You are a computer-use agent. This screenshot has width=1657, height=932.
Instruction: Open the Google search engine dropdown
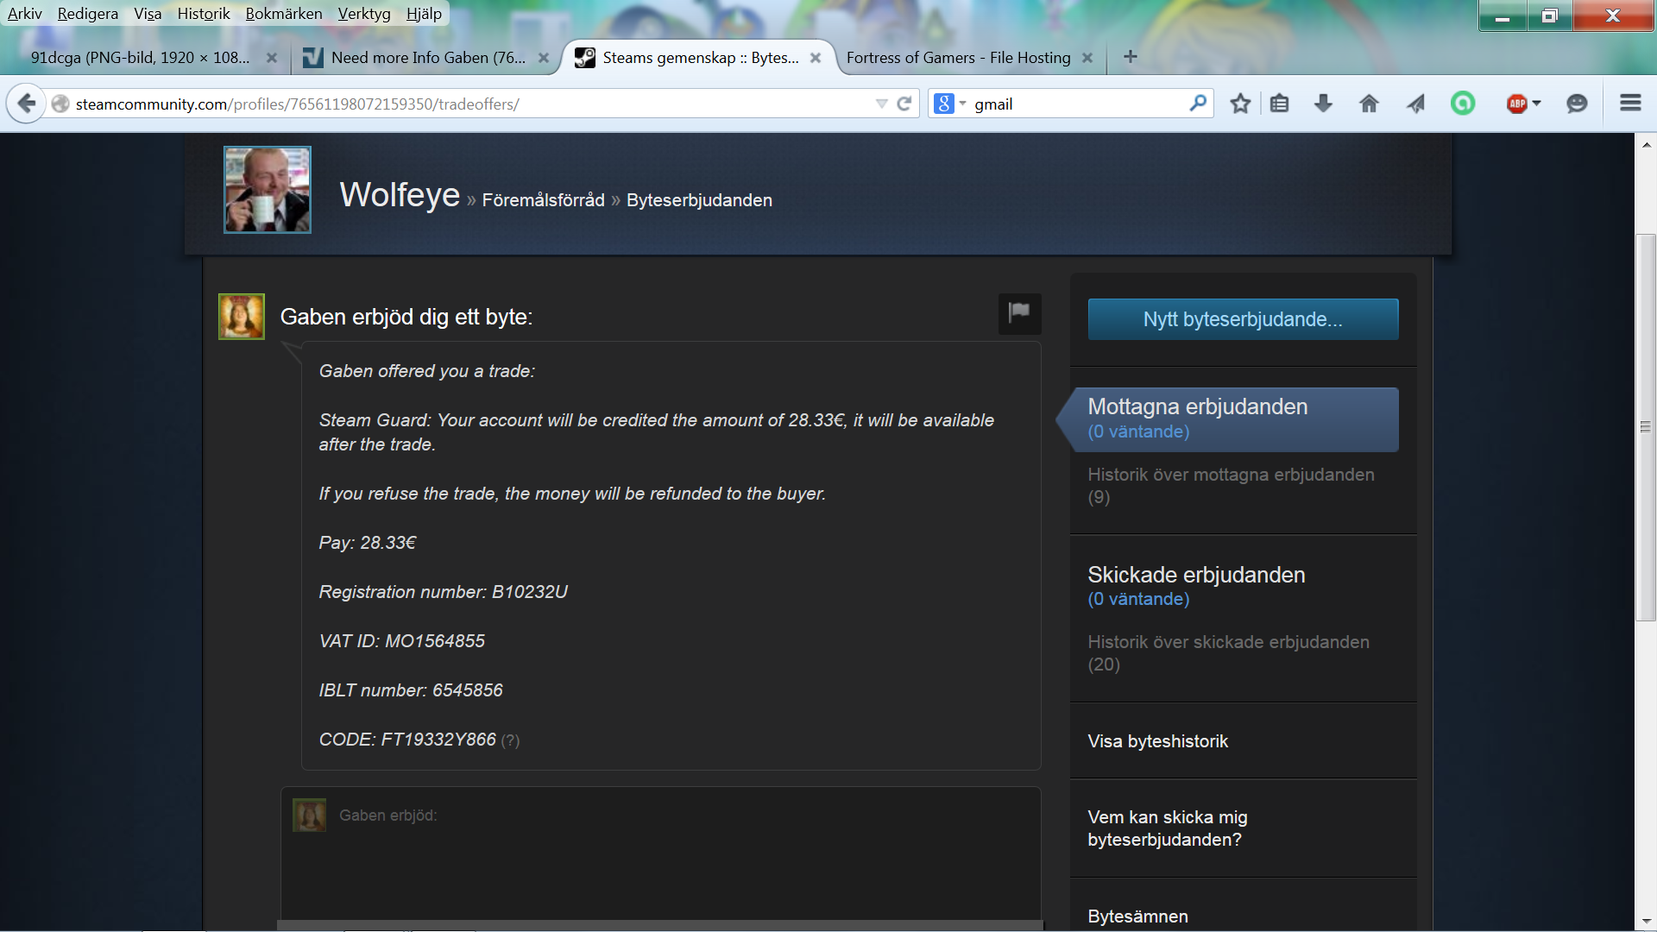(x=949, y=104)
